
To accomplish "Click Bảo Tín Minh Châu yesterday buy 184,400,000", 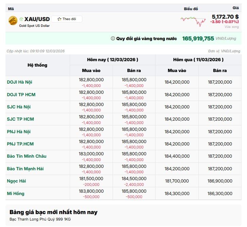I will click(177, 156).
